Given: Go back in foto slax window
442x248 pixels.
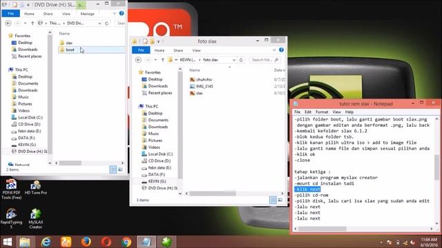Looking at the screenshot, I should click(138, 60).
